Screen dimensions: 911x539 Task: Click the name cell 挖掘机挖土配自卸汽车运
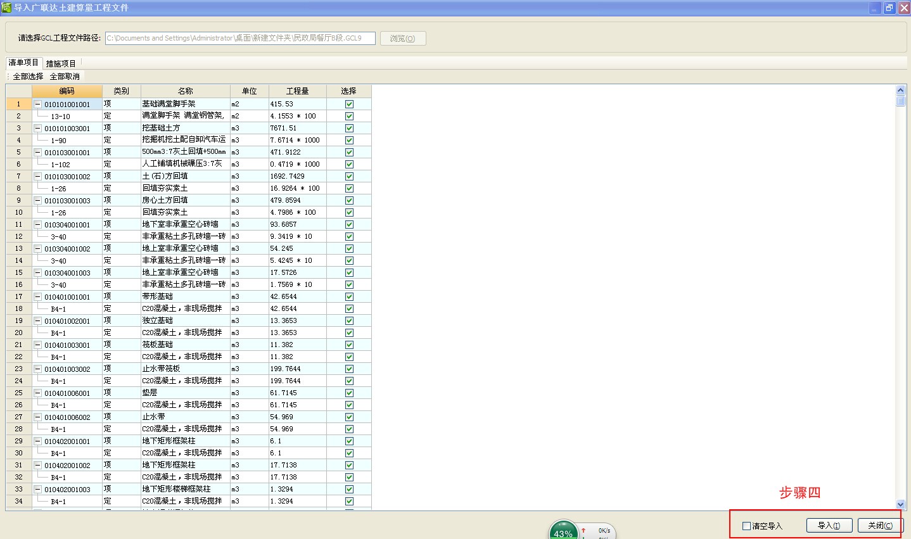(186, 140)
